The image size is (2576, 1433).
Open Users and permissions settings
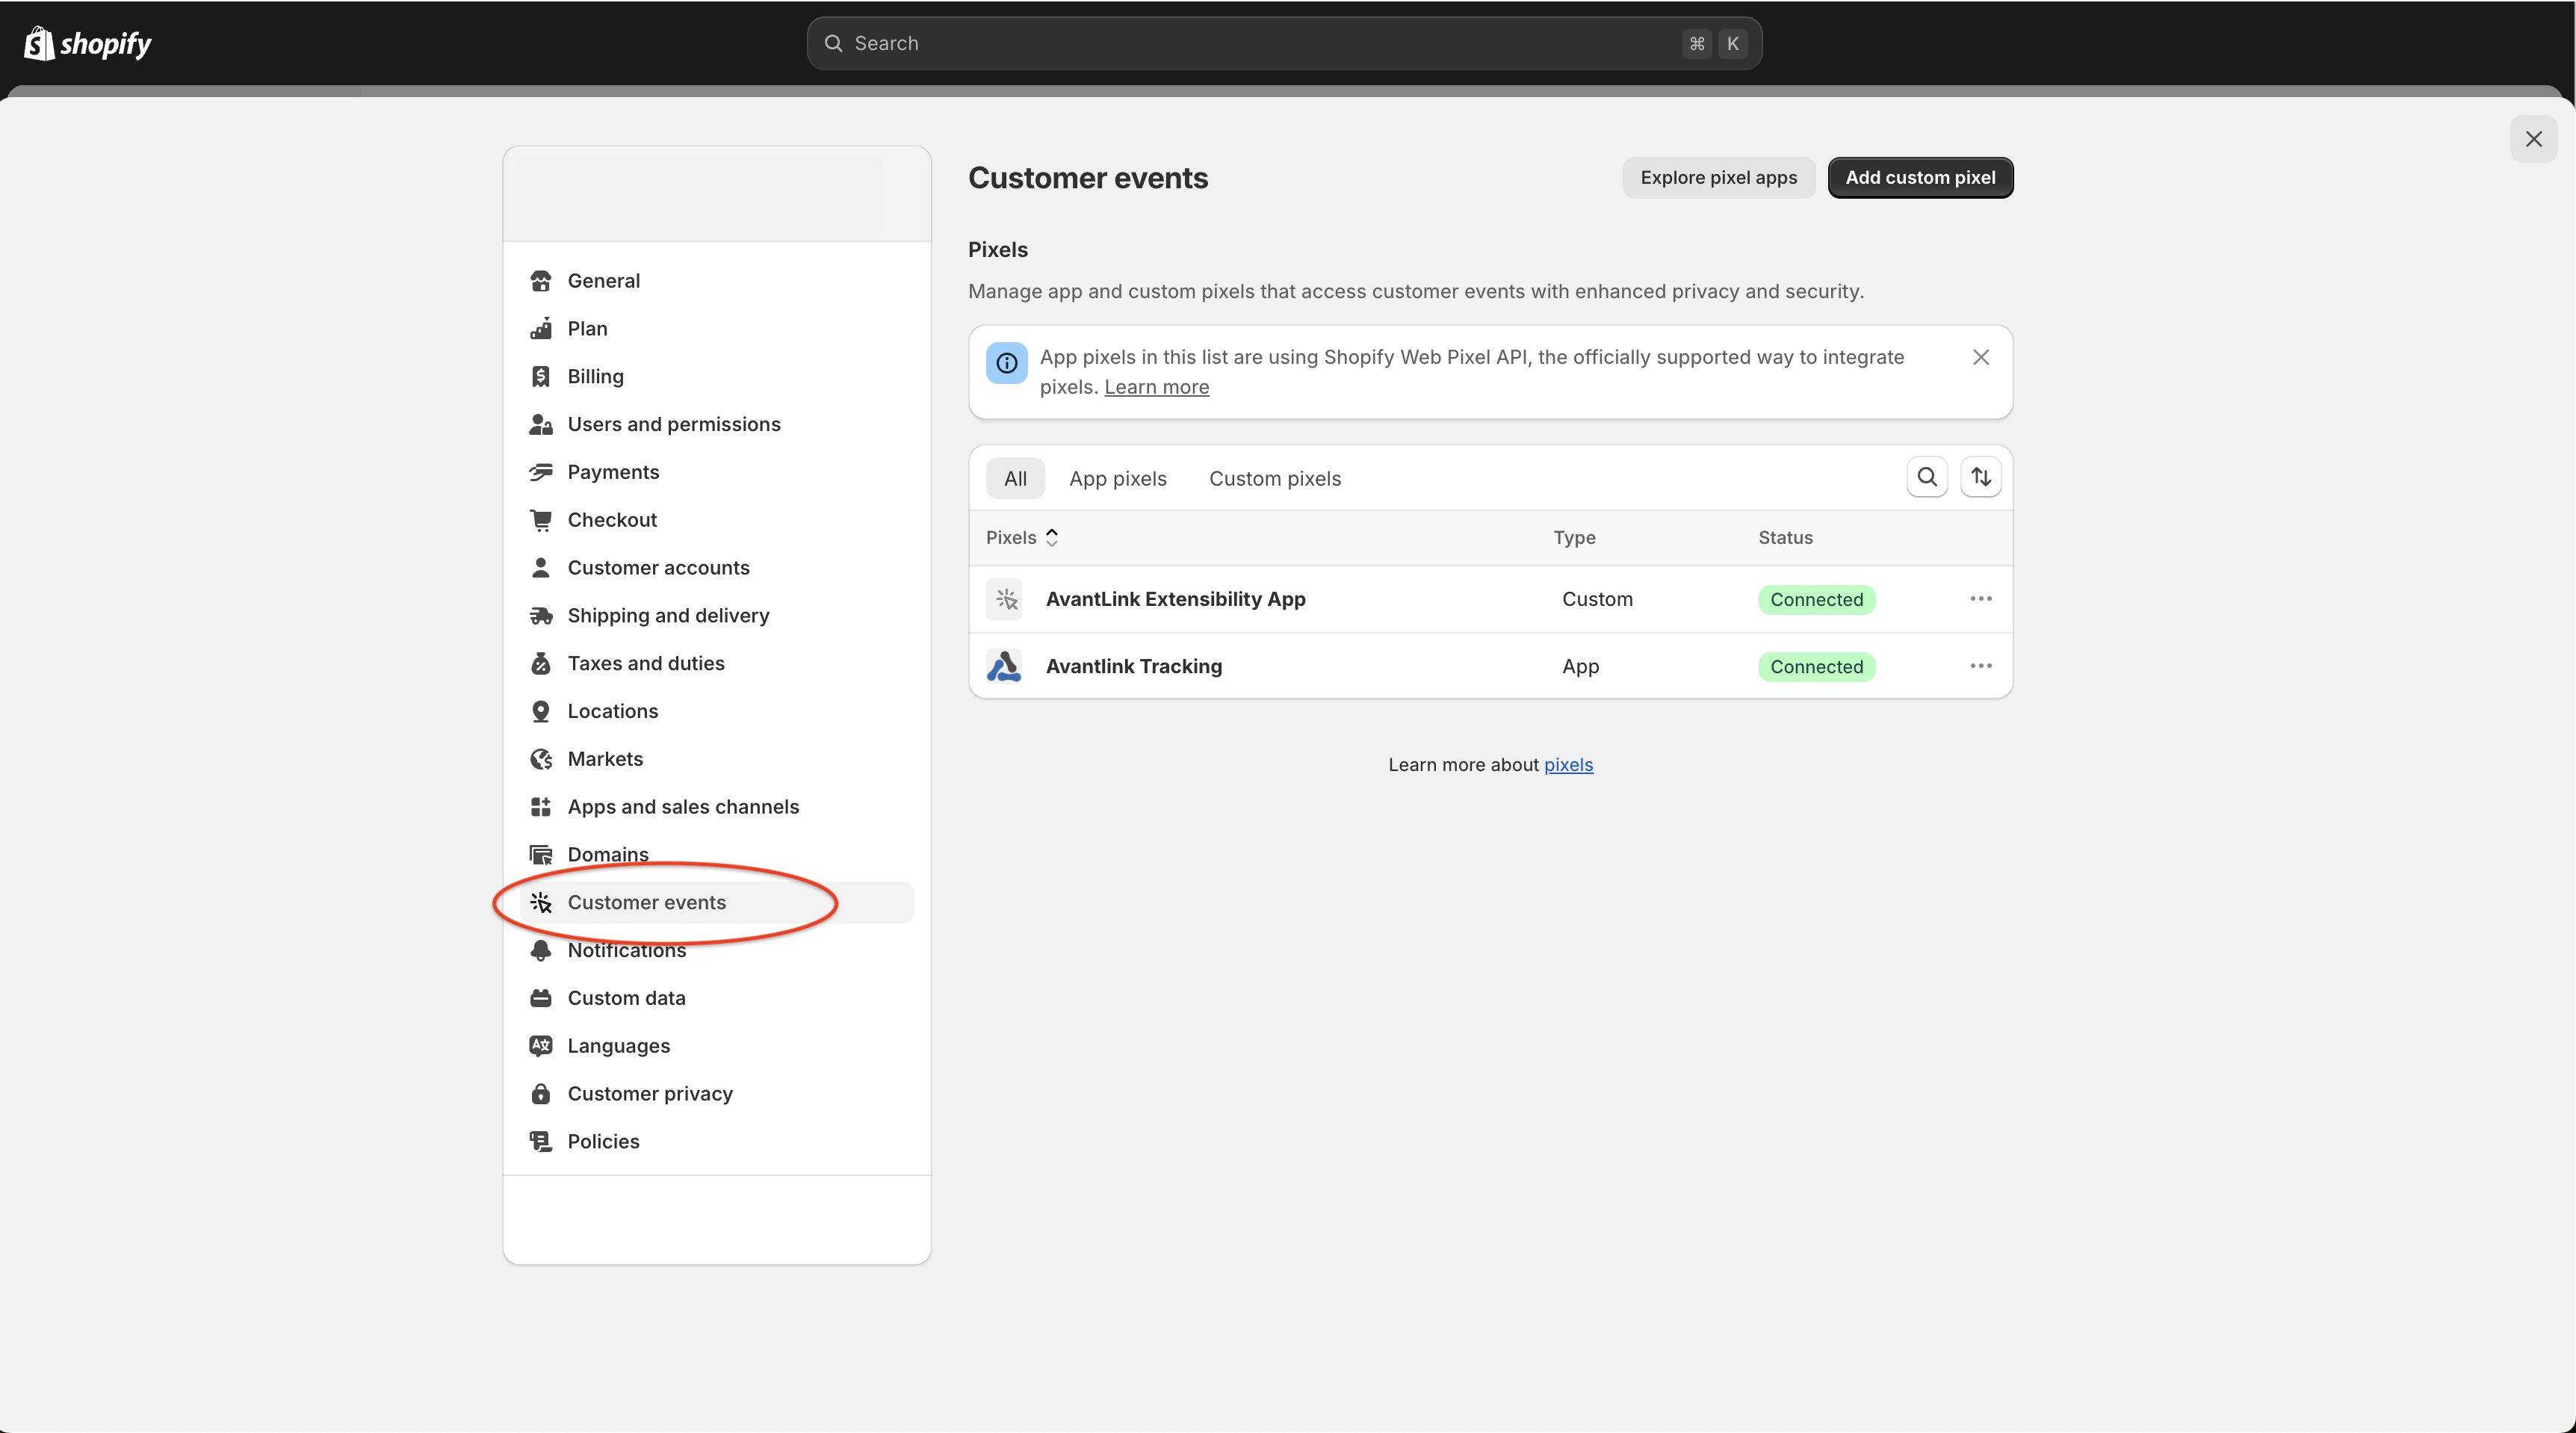tap(717, 425)
